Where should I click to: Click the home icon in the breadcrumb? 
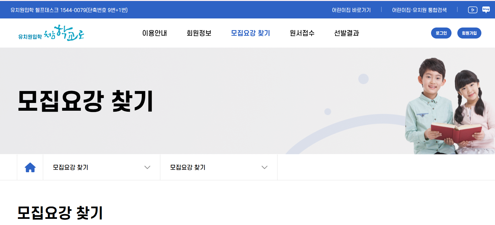(x=30, y=167)
